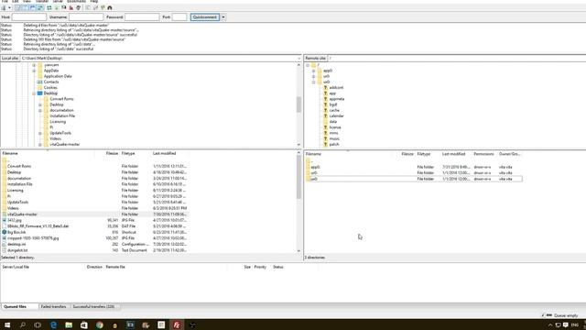The height and width of the screenshot is (330, 586).
Task: Expand the AppData folder in local tree
Action: click(34, 71)
